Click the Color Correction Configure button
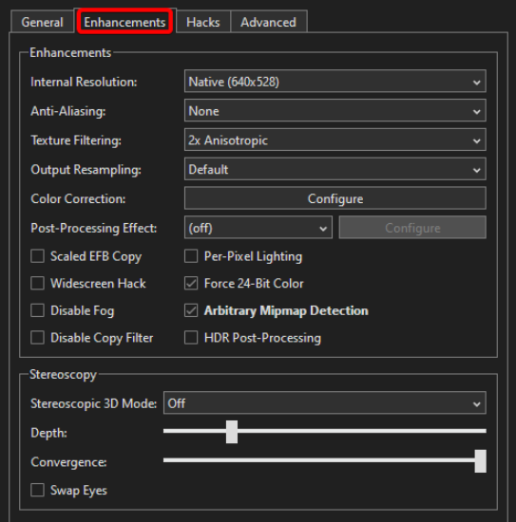 click(335, 198)
